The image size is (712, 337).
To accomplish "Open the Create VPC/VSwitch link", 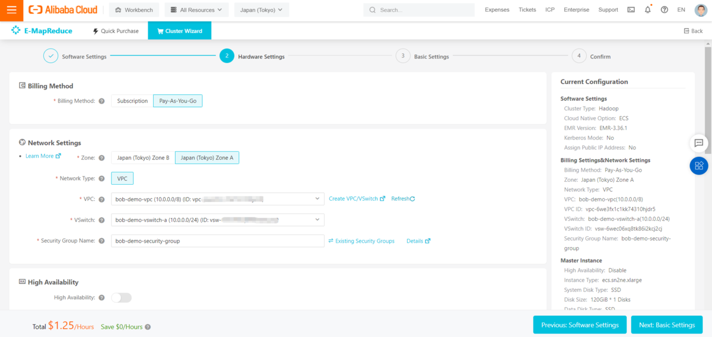I will [x=357, y=199].
